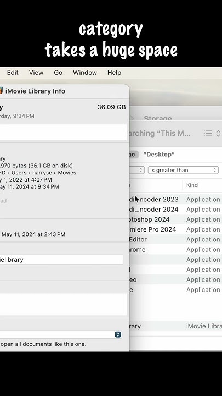Toggle the view options stepper arrows
Screen dimensions: 222x396
[218, 133]
